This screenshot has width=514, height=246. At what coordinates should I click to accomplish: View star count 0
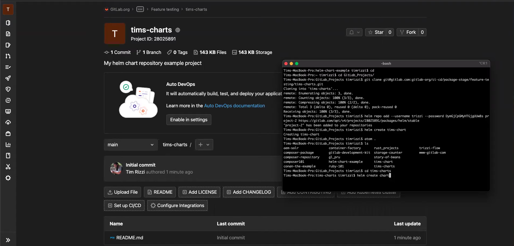click(x=390, y=32)
